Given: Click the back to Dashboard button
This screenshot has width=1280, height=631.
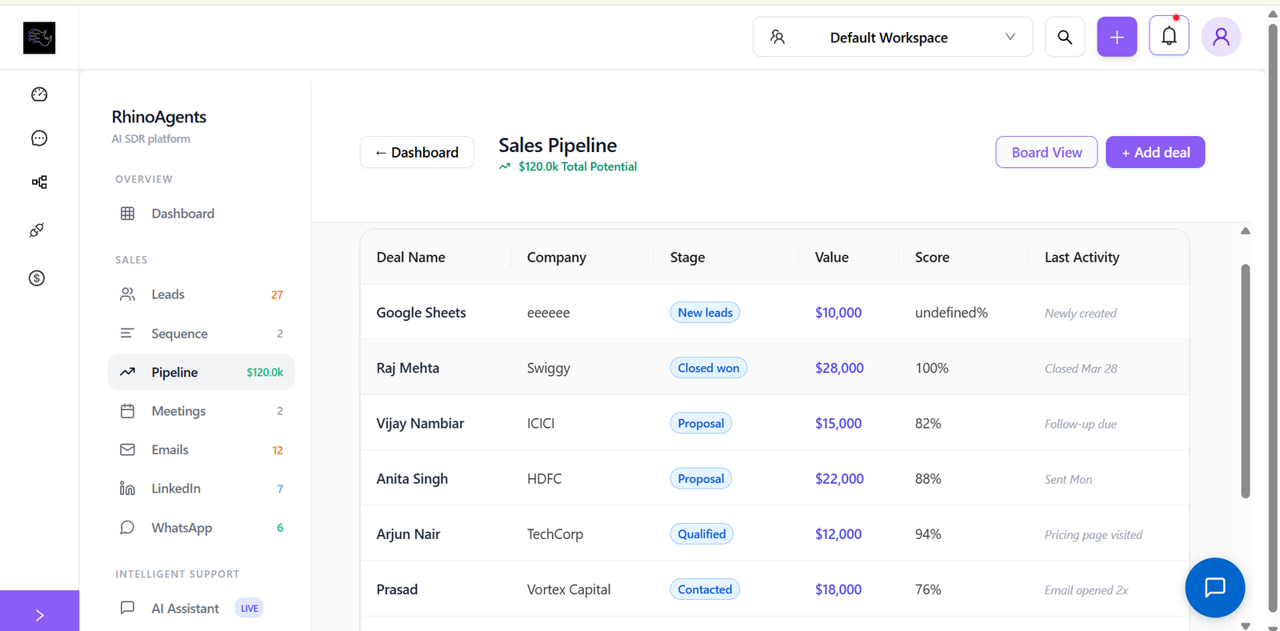Looking at the screenshot, I should coord(417,152).
